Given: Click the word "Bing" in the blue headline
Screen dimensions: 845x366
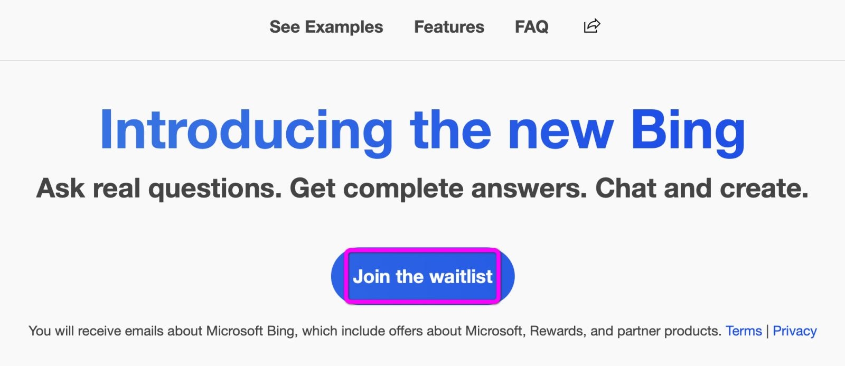Looking at the screenshot, I should (687, 131).
